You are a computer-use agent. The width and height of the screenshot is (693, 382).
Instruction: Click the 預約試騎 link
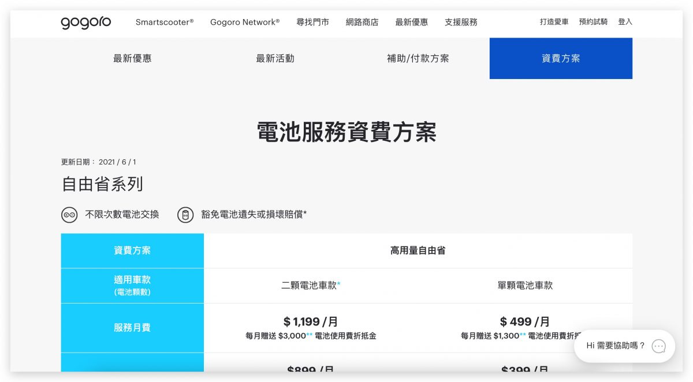594,22
